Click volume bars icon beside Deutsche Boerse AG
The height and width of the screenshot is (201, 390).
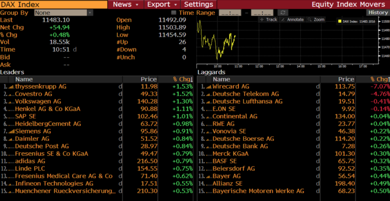[209, 139]
